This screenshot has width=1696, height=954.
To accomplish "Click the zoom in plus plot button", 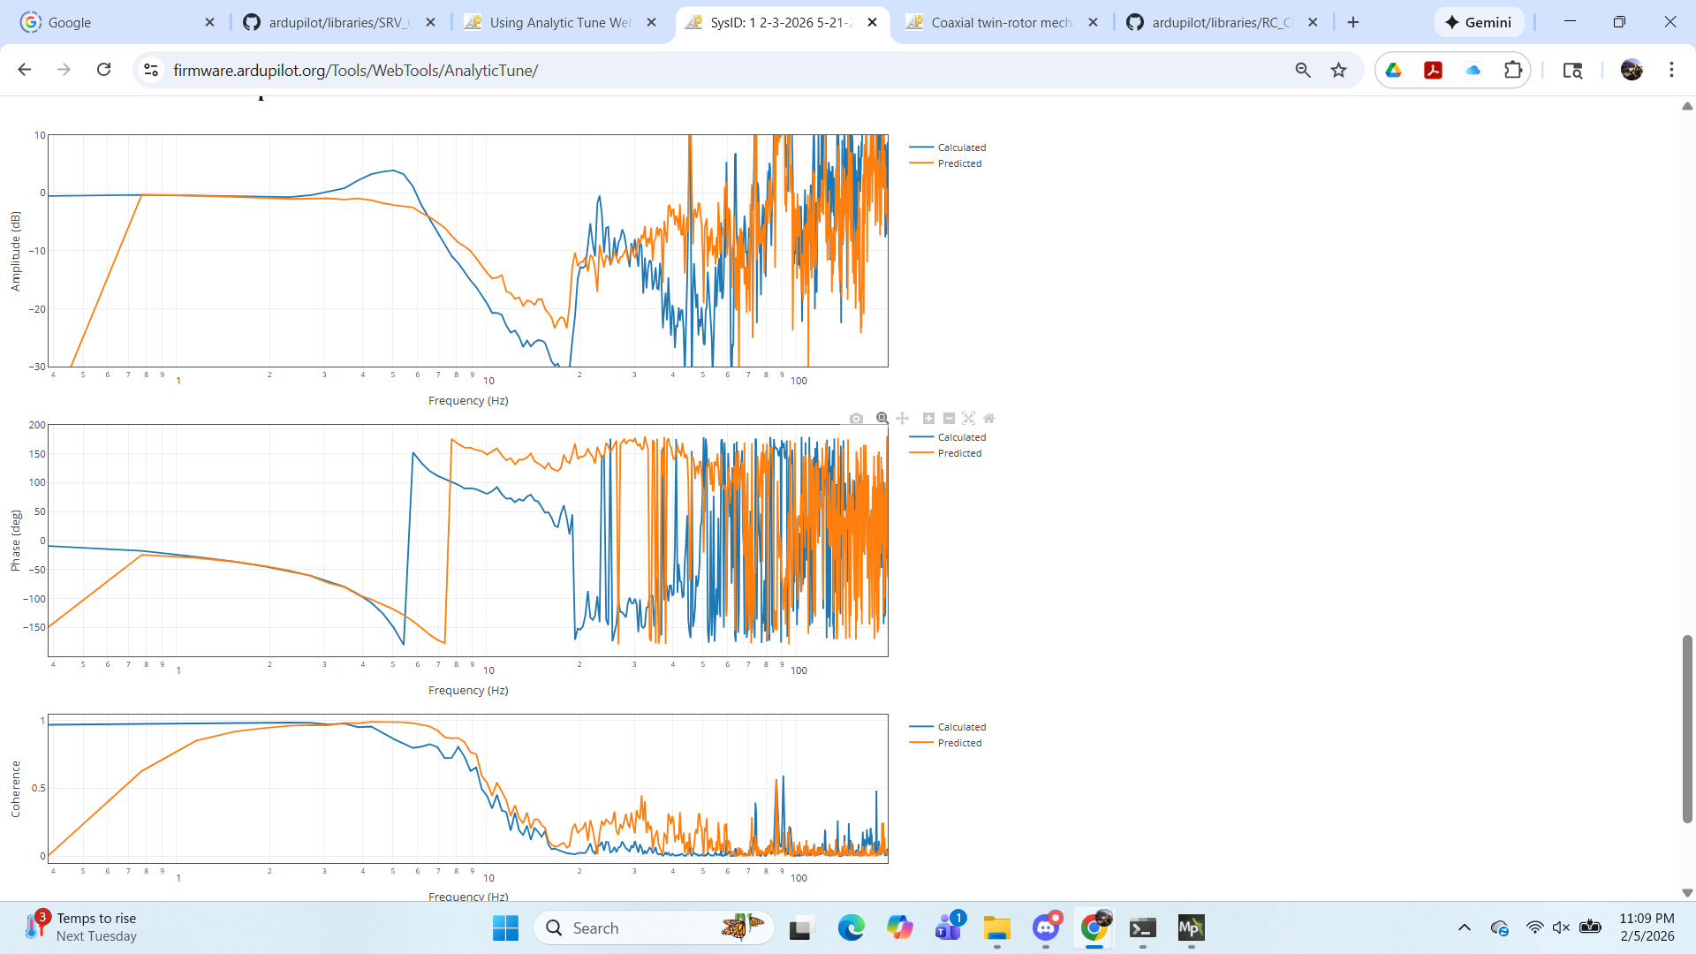I will click(x=928, y=419).
